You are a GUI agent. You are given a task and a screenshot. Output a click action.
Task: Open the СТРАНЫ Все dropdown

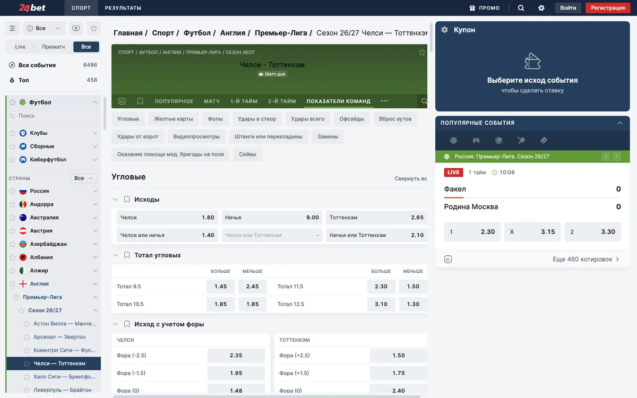[x=84, y=178]
